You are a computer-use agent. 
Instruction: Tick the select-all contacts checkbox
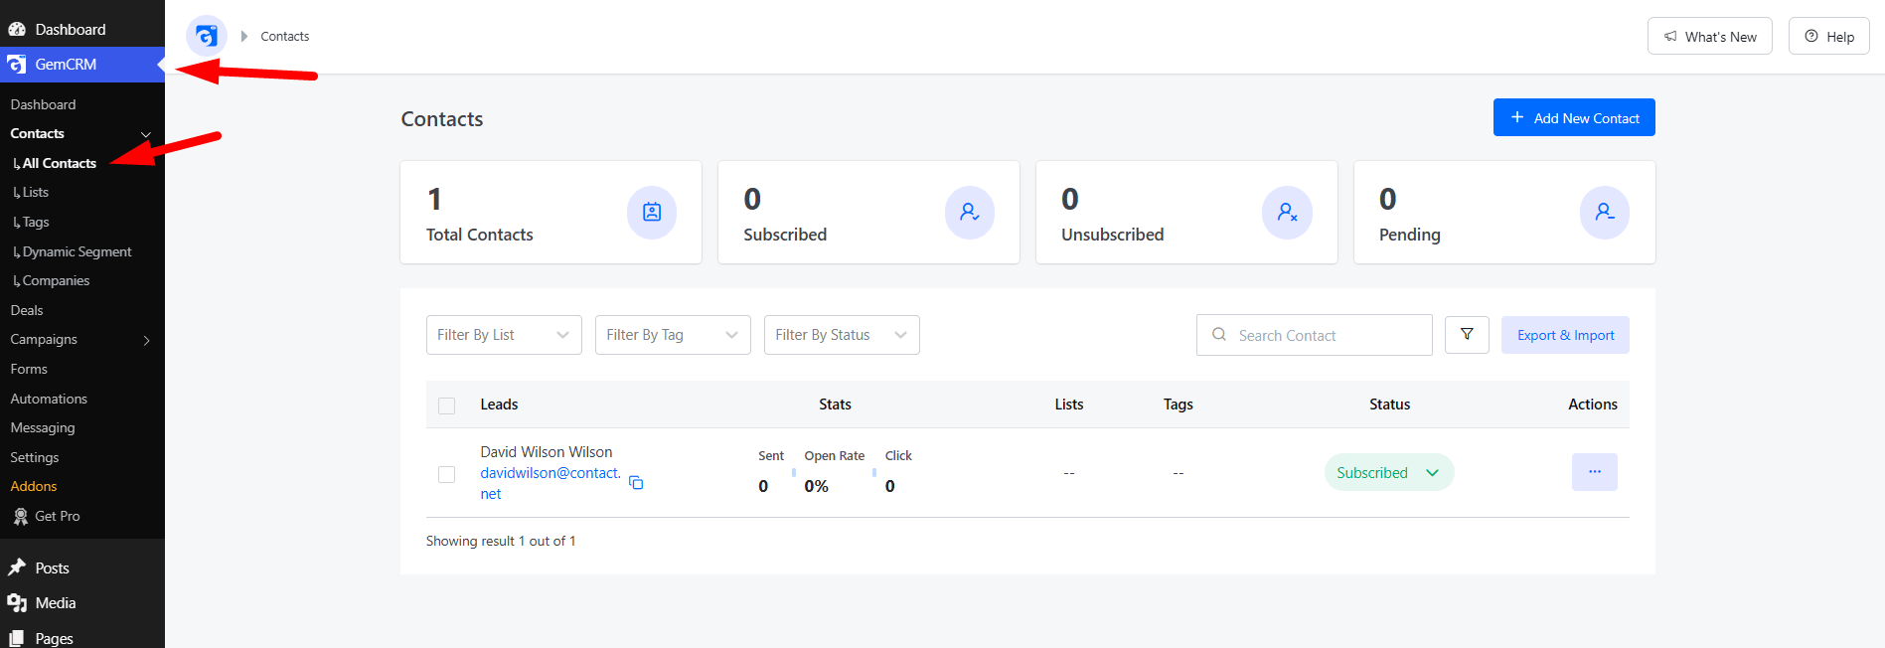click(x=447, y=405)
